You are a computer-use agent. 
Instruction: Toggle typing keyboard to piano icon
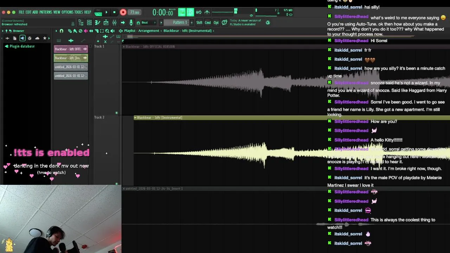click(x=182, y=12)
